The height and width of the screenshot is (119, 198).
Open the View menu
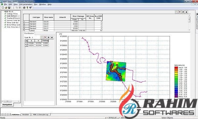16,4
